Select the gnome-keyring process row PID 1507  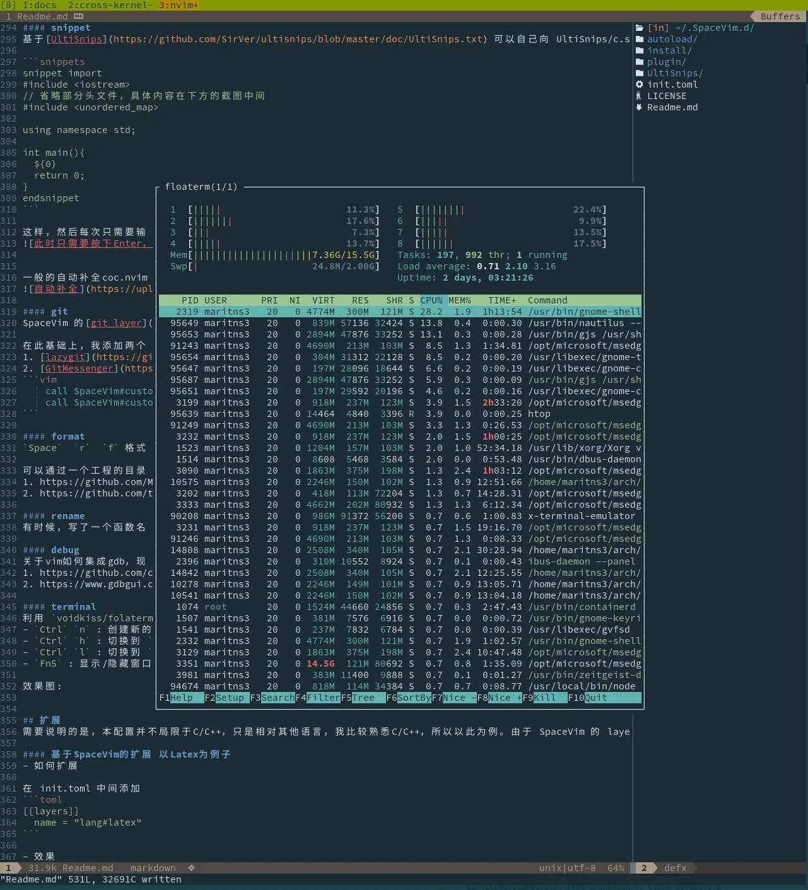click(400, 618)
